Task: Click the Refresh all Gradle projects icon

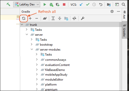Action: (24, 18)
